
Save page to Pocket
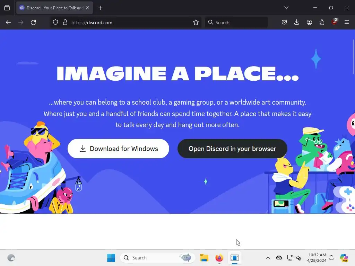pyautogui.click(x=284, y=23)
